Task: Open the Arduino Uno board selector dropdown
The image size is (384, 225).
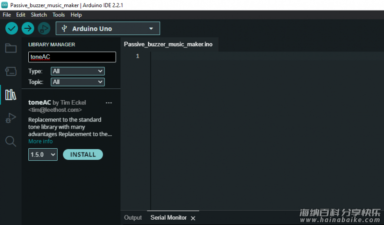Action: click(x=108, y=28)
